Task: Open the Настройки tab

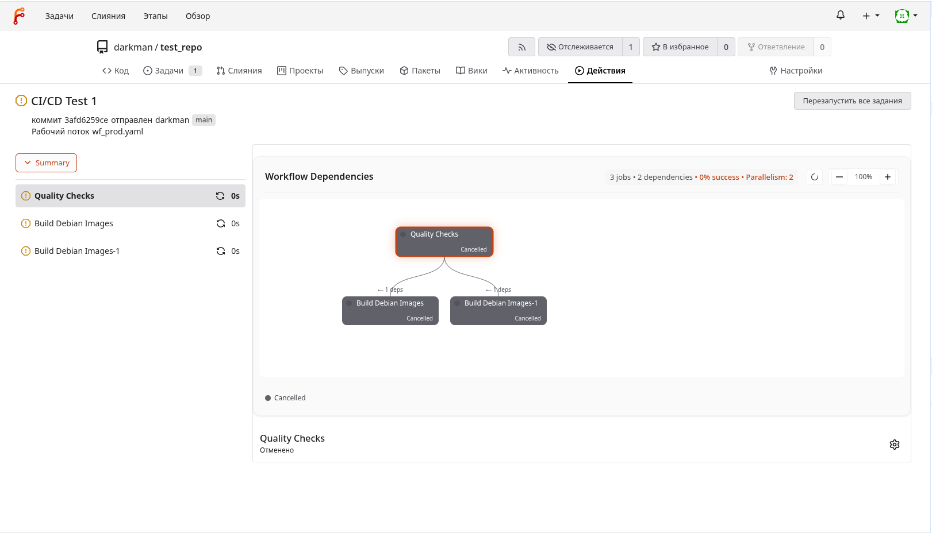Action: pos(796,71)
